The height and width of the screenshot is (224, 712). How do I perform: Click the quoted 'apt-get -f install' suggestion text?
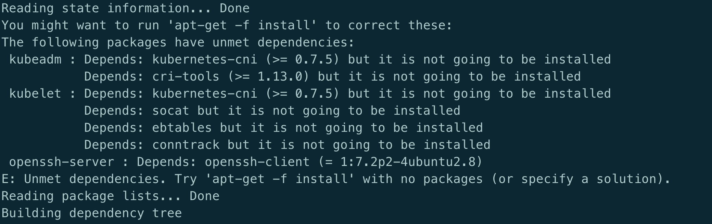point(243,25)
